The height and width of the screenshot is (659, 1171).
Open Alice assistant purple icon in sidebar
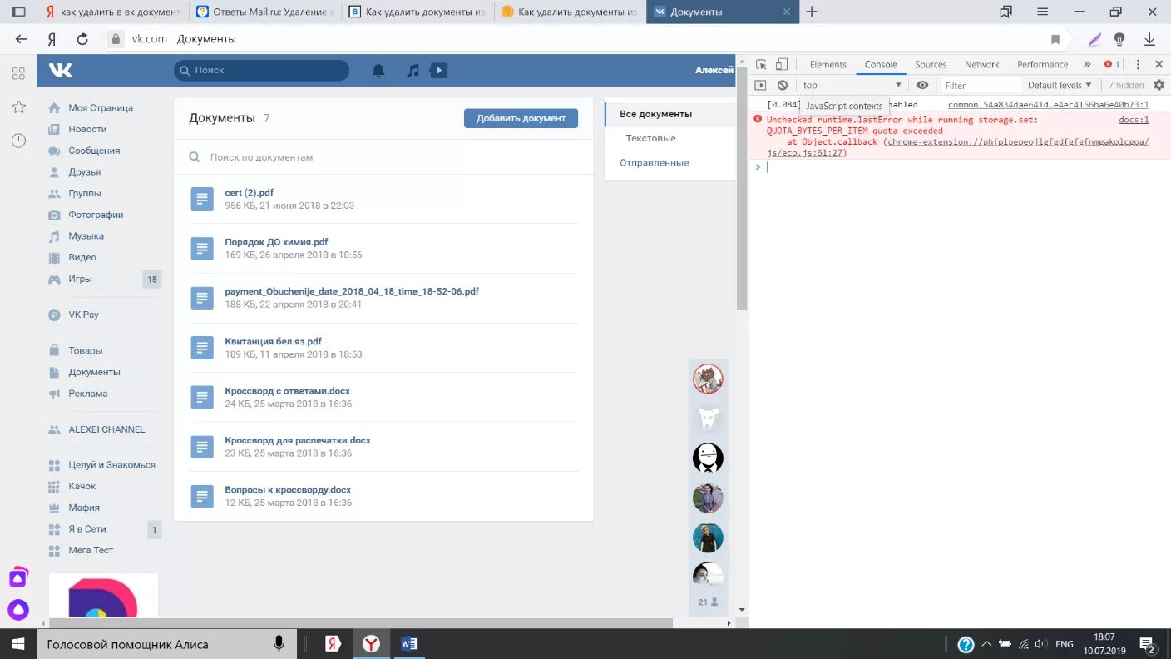(x=18, y=610)
